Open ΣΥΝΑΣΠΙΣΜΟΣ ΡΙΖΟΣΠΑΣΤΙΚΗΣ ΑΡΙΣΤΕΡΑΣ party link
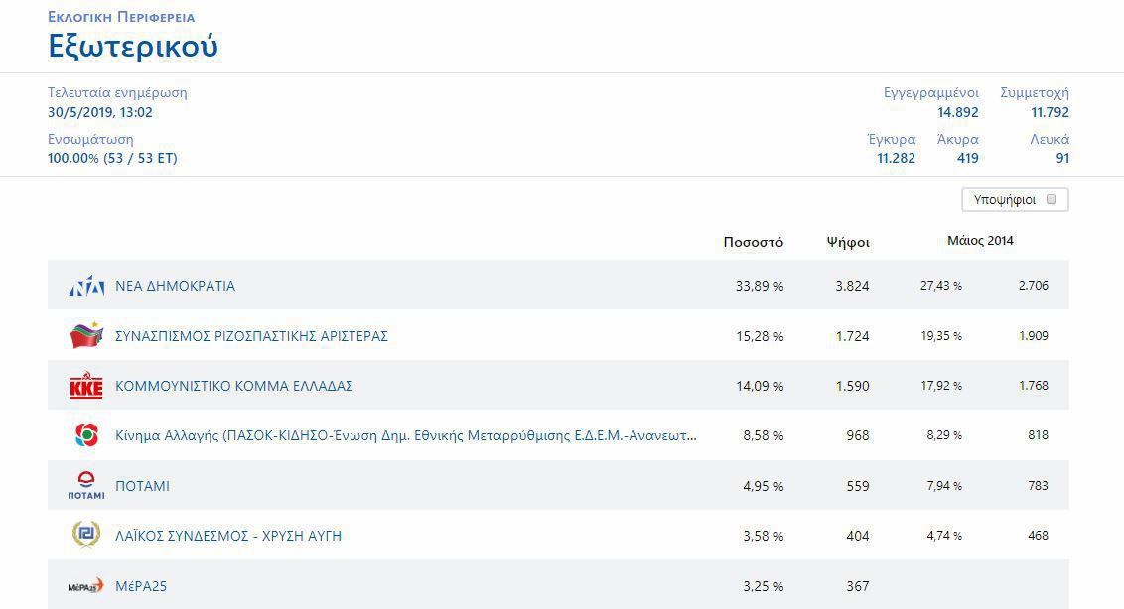The width and height of the screenshot is (1124, 609). pyautogui.click(x=251, y=336)
